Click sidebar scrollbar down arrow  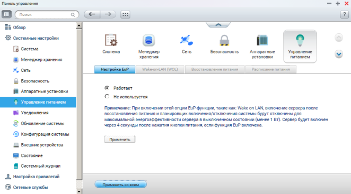click(x=79, y=191)
